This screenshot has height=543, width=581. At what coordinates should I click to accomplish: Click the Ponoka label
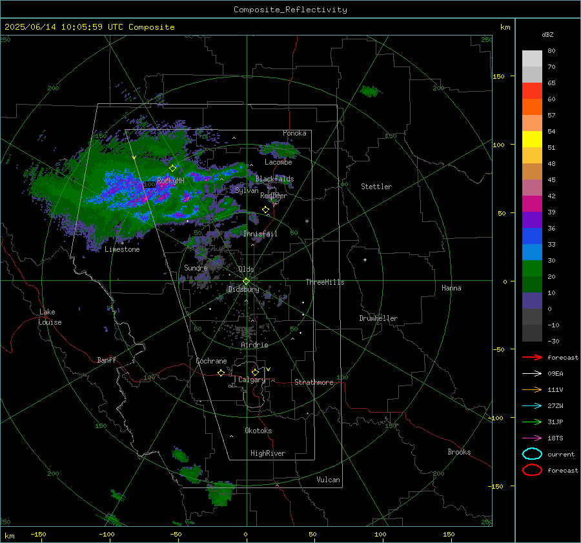(x=294, y=134)
